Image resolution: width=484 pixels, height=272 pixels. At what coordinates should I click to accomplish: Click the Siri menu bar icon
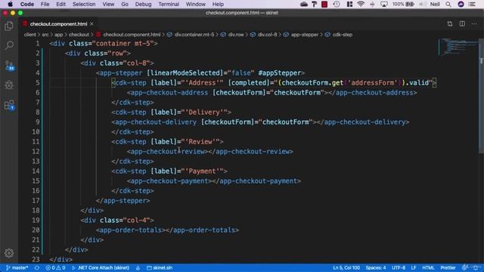tap(461, 4)
